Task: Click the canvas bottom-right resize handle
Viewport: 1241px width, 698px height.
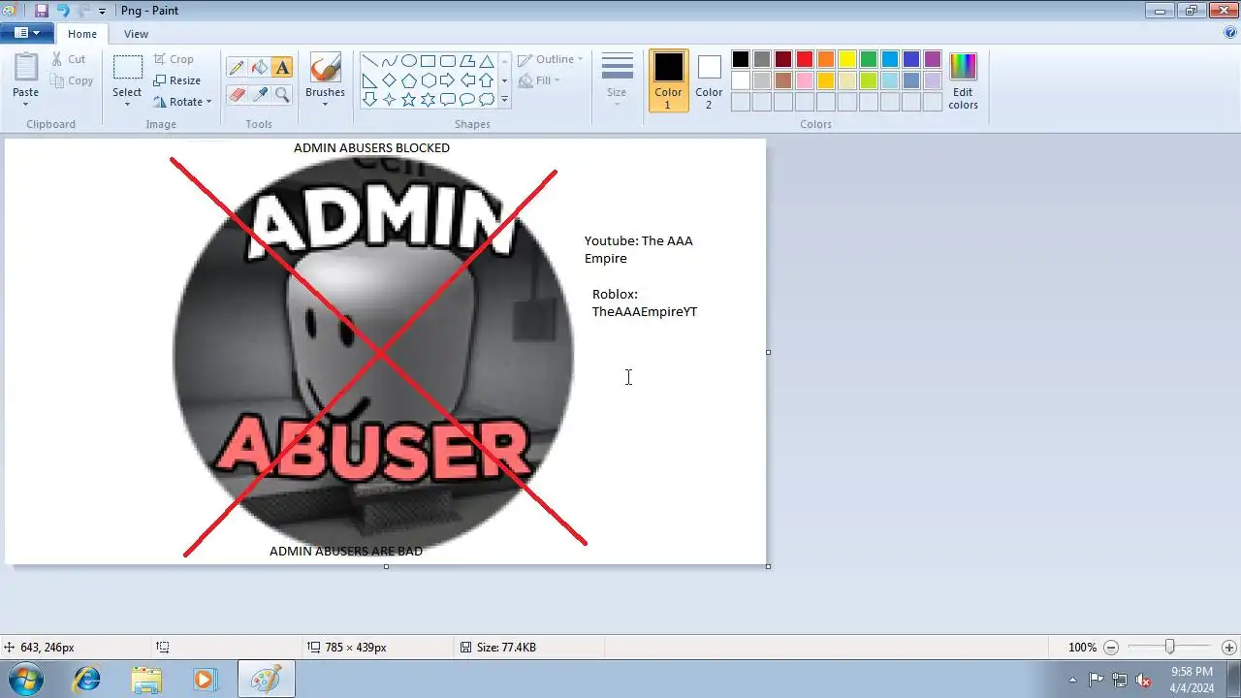Action: pyautogui.click(x=769, y=566)
